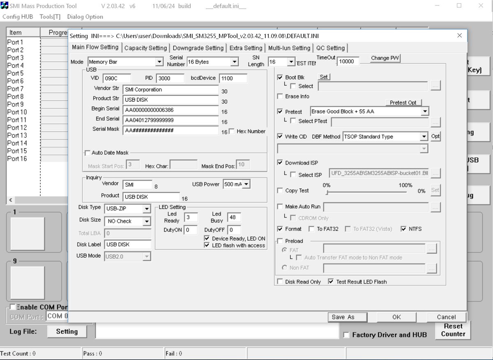The width and height of the screenshot is (493, 360).
Task: Click the Begin Serial input field
Action: [170, 110]
